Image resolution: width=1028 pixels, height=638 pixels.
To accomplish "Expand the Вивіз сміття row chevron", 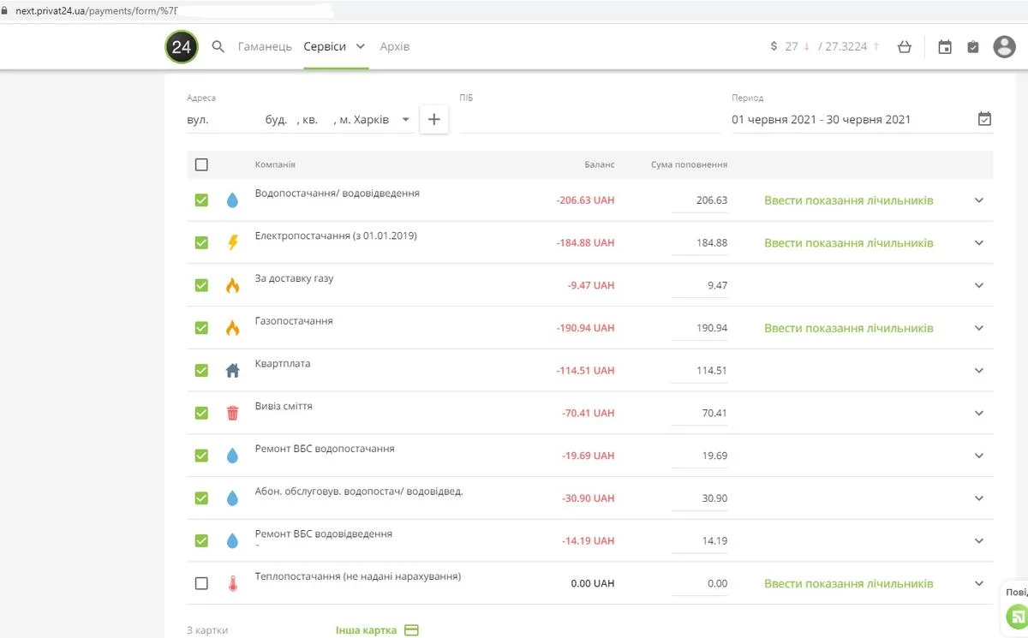I will [x=979, y=414].
